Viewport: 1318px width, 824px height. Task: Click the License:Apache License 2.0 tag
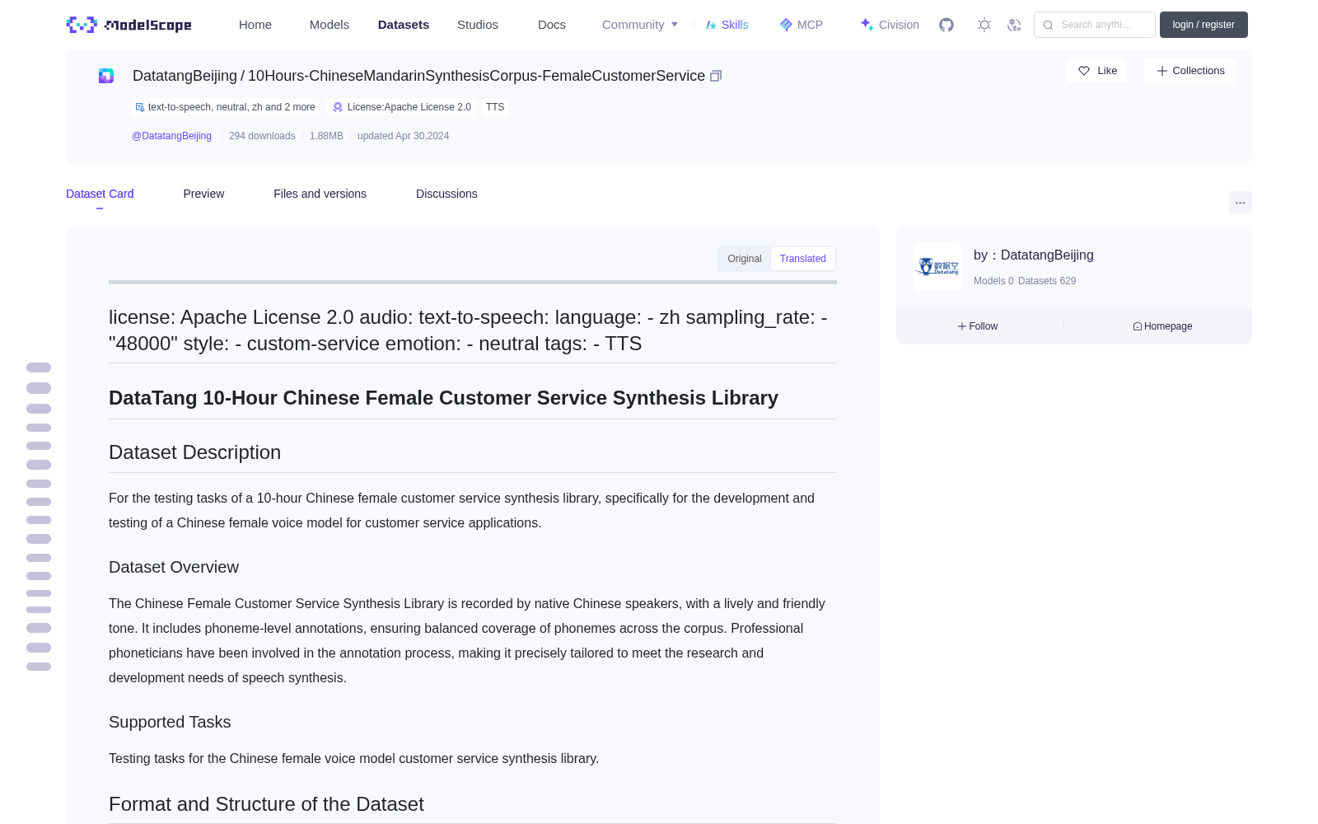click(402, 107)
